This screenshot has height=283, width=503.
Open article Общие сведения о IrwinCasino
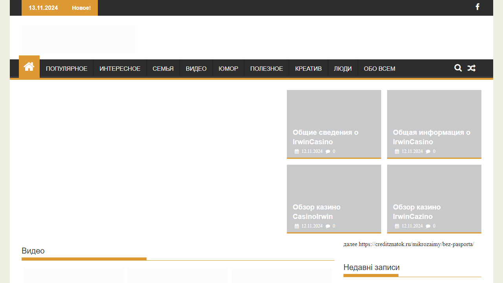(x=325, y=137)
